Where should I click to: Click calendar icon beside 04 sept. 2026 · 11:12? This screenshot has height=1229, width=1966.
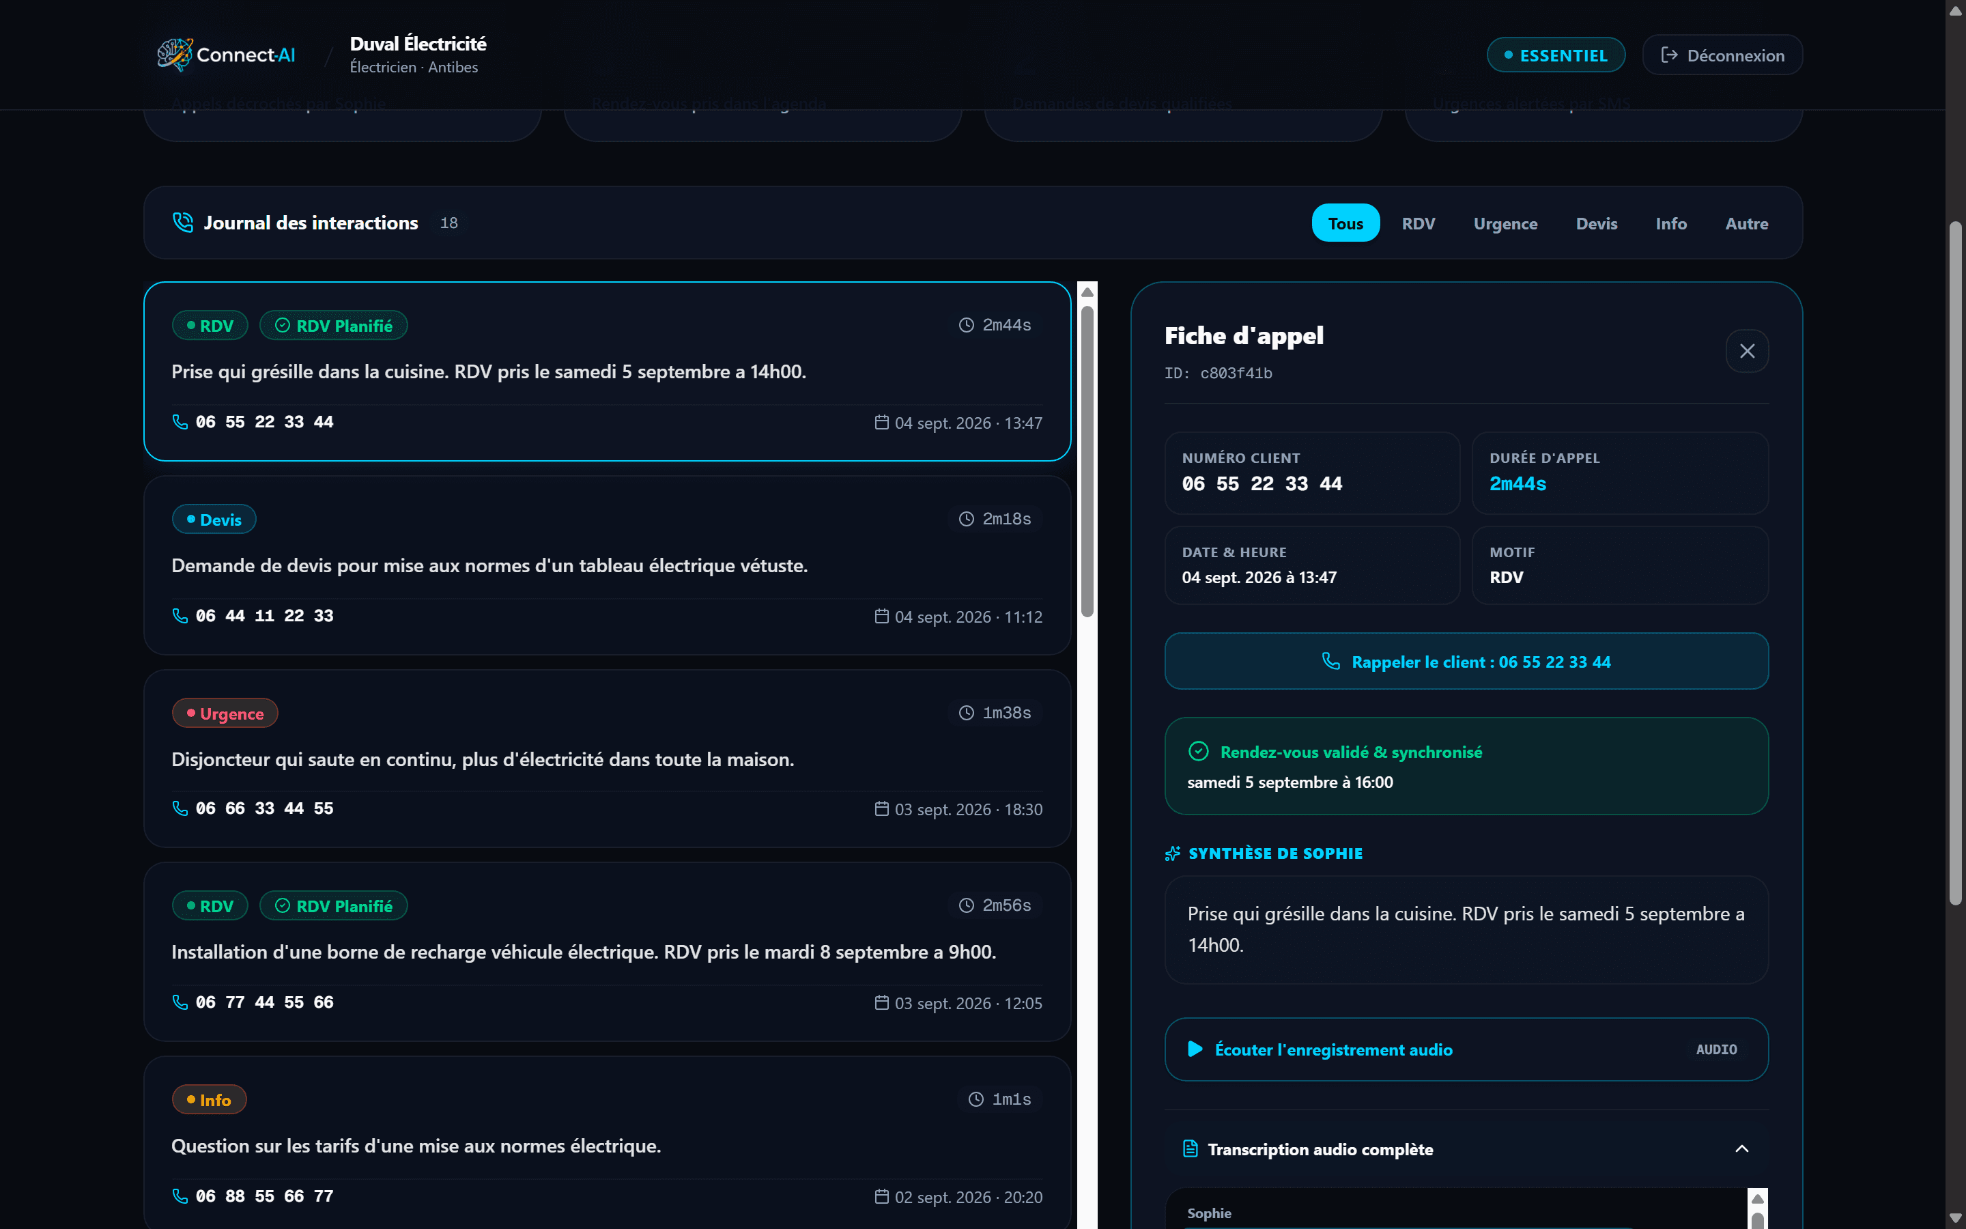[x=881, y=616]
